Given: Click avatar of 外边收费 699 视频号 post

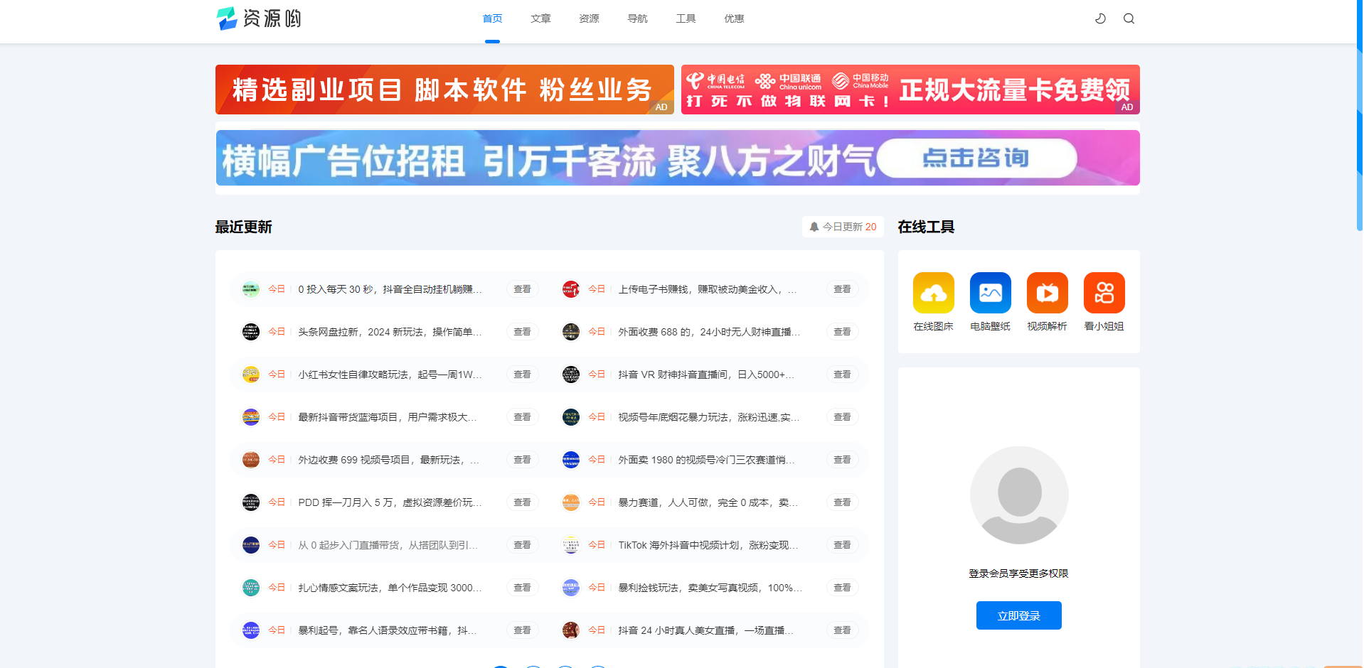Looking at the screenshot, I should (x=251, y=460).
